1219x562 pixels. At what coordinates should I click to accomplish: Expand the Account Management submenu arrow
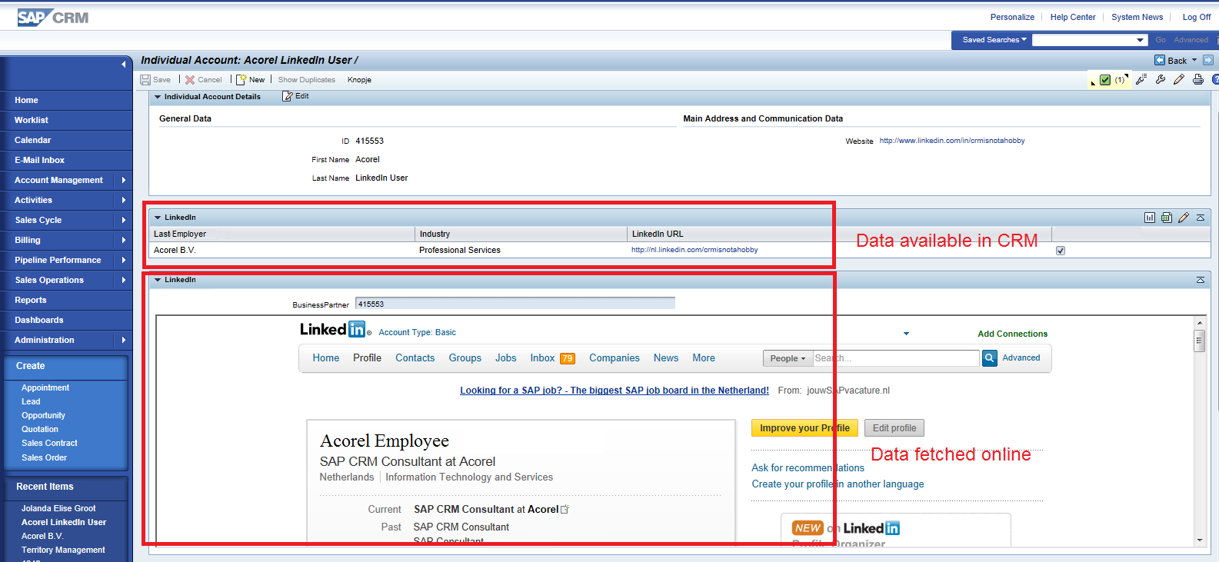click(124, 180)
